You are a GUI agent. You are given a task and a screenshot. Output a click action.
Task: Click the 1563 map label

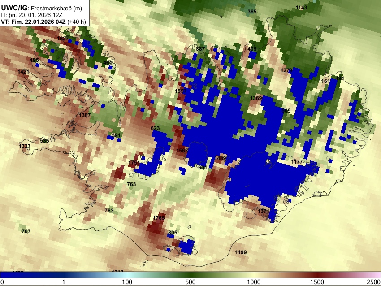click(x=182, y=151)
